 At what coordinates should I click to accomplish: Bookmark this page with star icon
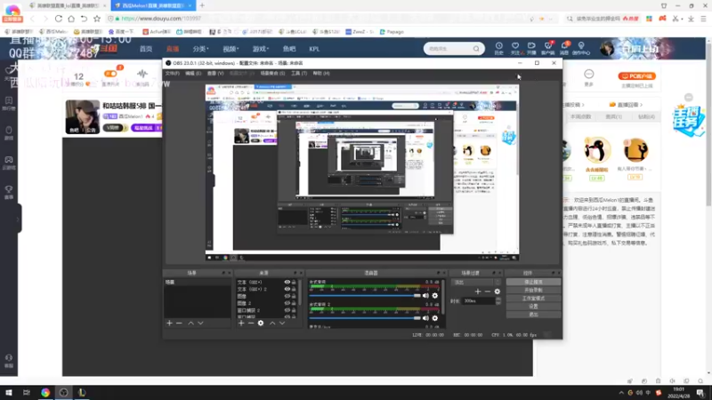tap(97, 19)
